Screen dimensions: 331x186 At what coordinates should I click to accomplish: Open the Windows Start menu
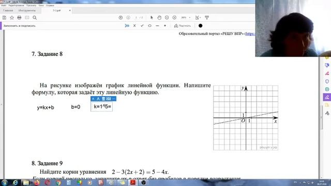[5, 182]
